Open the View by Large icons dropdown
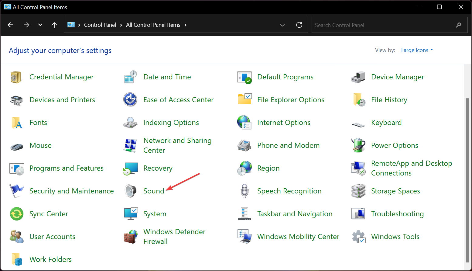 (417, 50)
